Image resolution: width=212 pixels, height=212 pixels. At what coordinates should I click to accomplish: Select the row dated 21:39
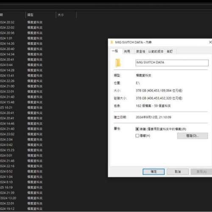21,193
